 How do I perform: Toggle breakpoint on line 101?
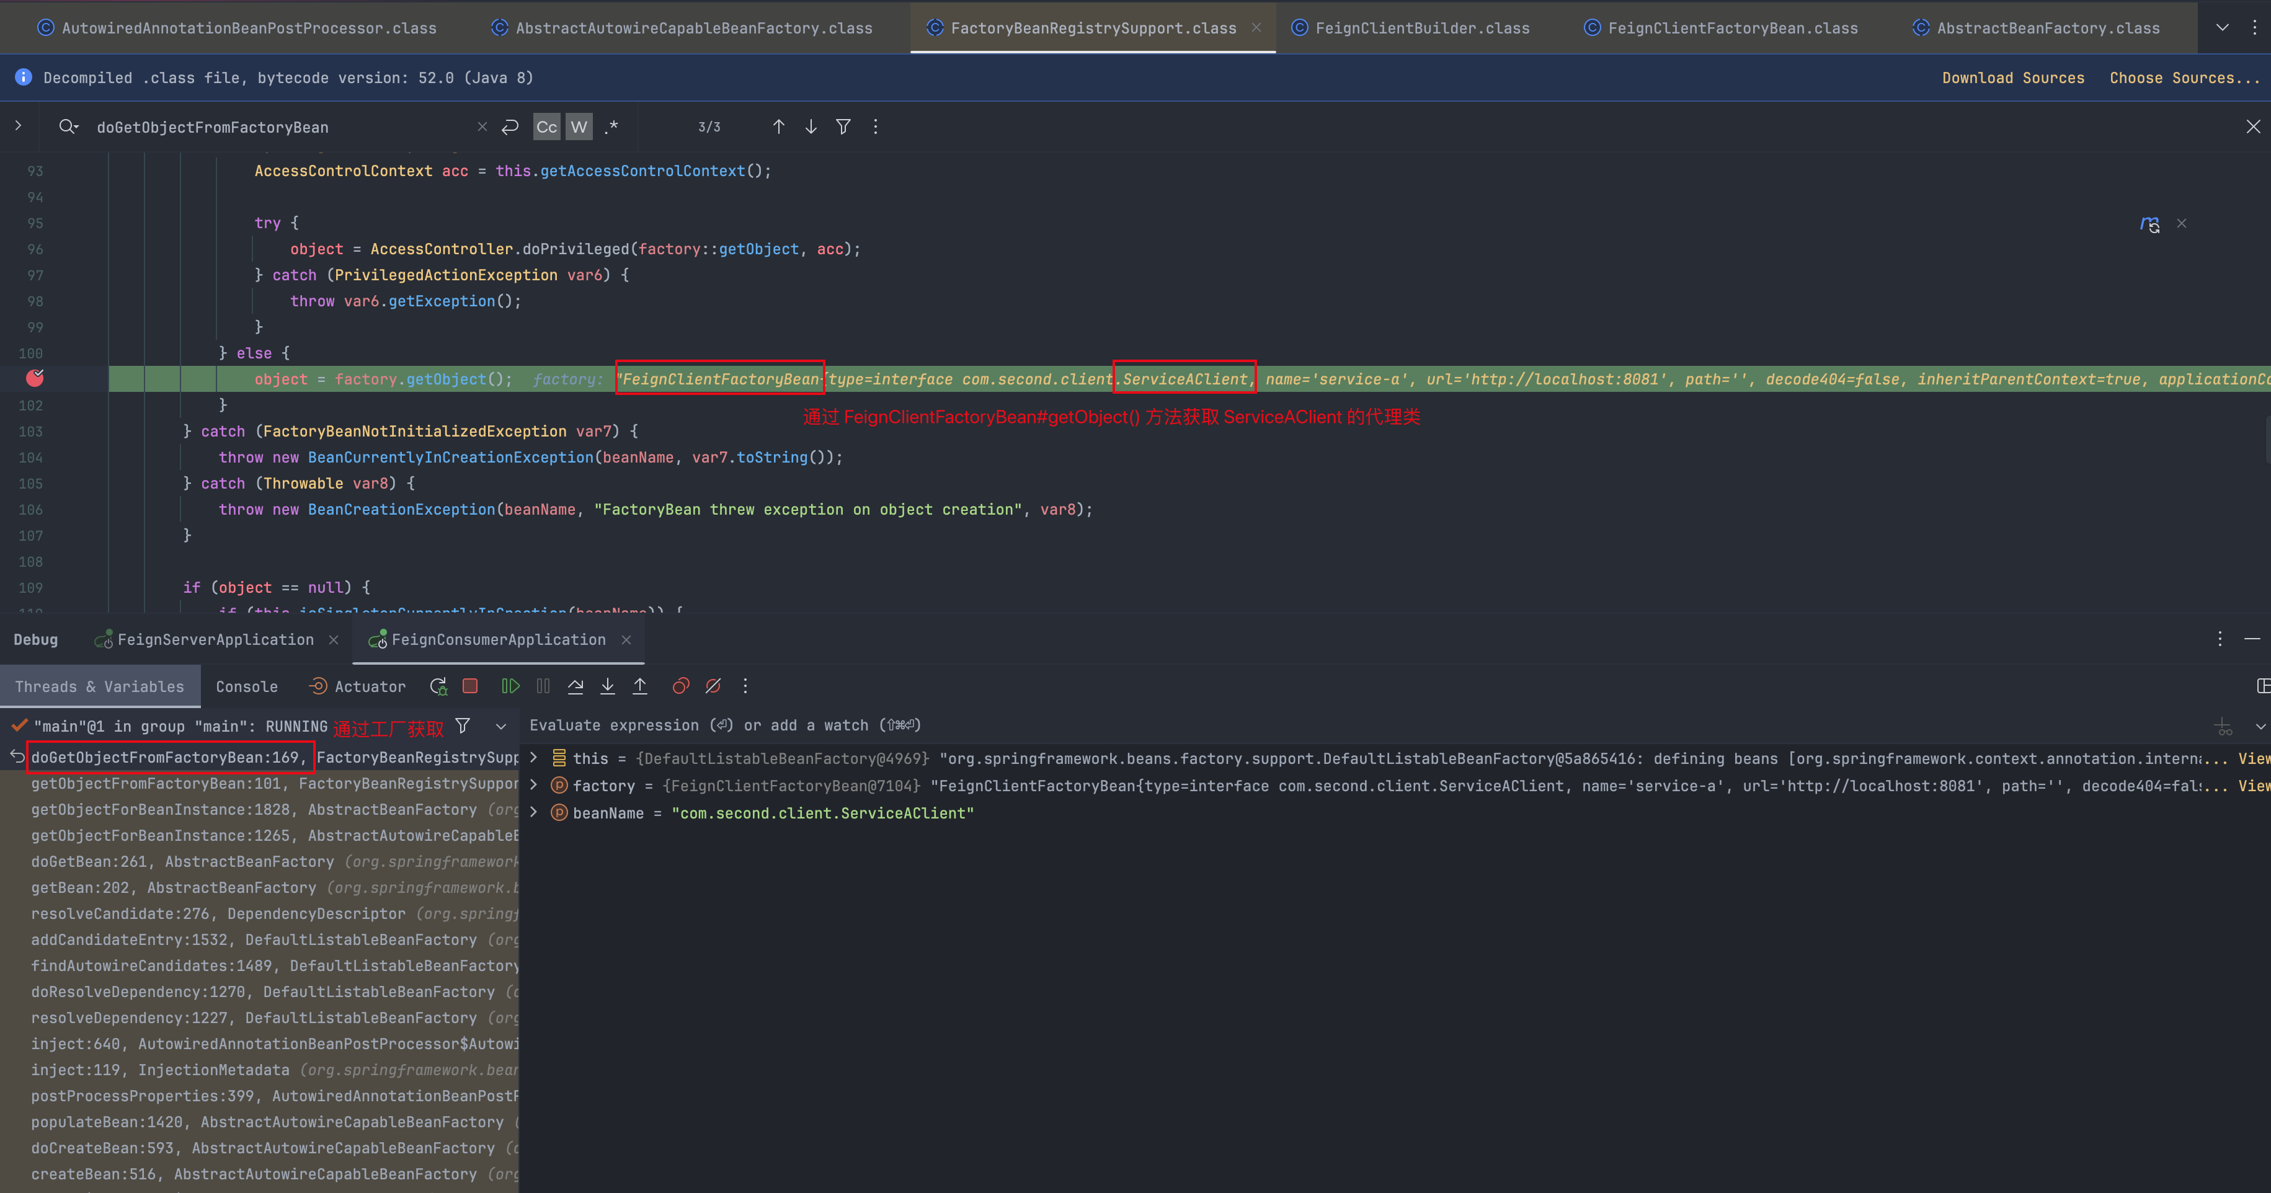[x=34, y=378]
